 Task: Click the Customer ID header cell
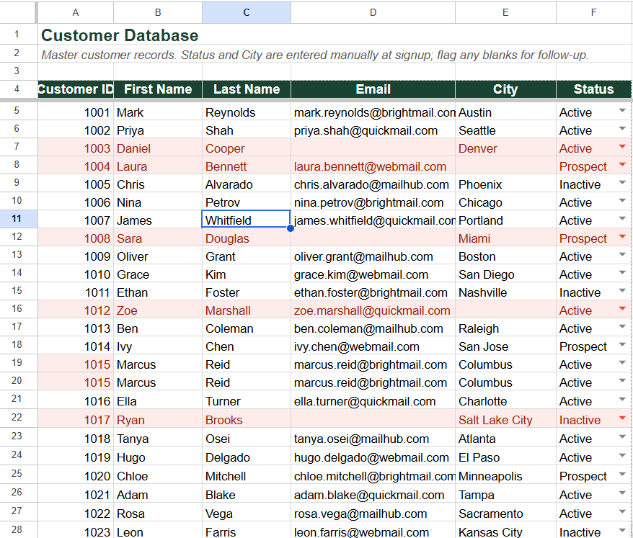point(76,89)
